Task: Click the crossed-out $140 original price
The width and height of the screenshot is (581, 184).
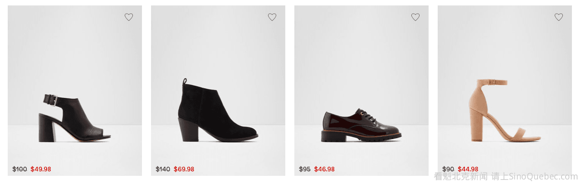Action: tap(163, 169)
